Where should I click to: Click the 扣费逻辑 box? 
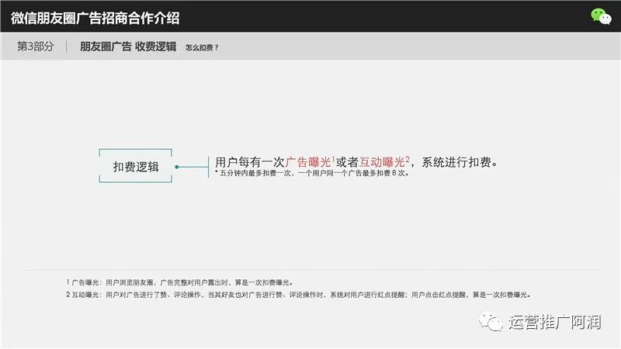pos(135,166)
